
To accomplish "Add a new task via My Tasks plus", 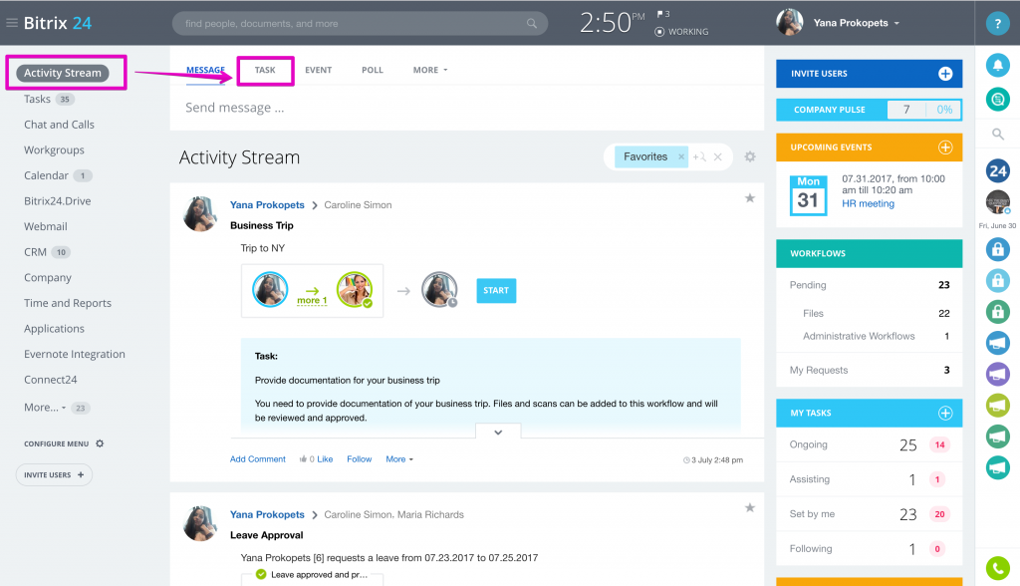I will (x=945, y=413).
